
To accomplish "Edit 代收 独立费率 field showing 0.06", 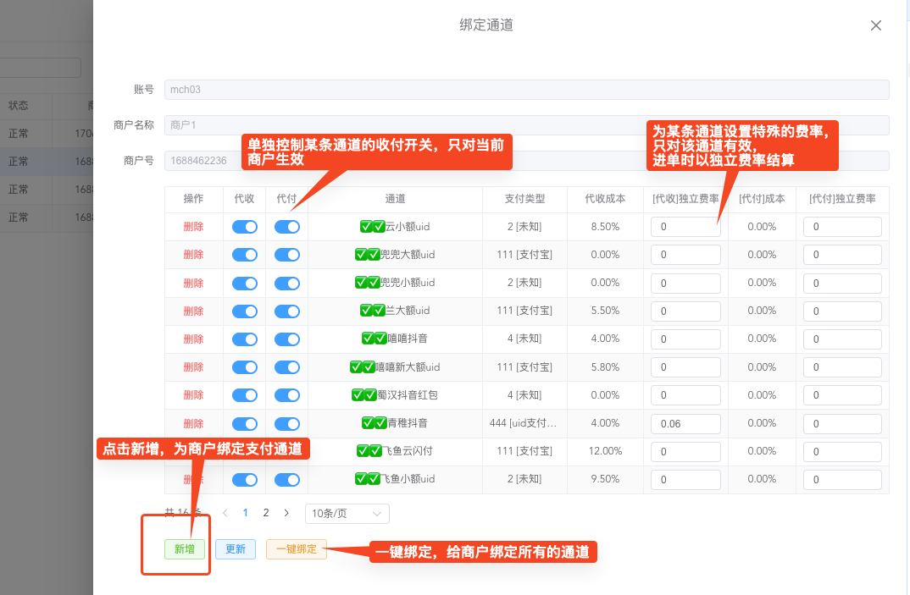I will (685, 424).
